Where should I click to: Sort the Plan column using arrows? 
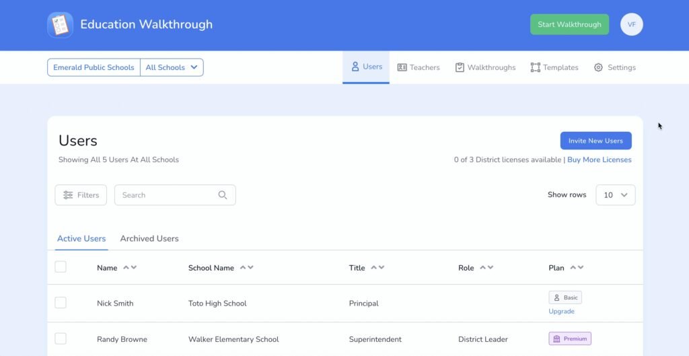(x=577, y=268)
